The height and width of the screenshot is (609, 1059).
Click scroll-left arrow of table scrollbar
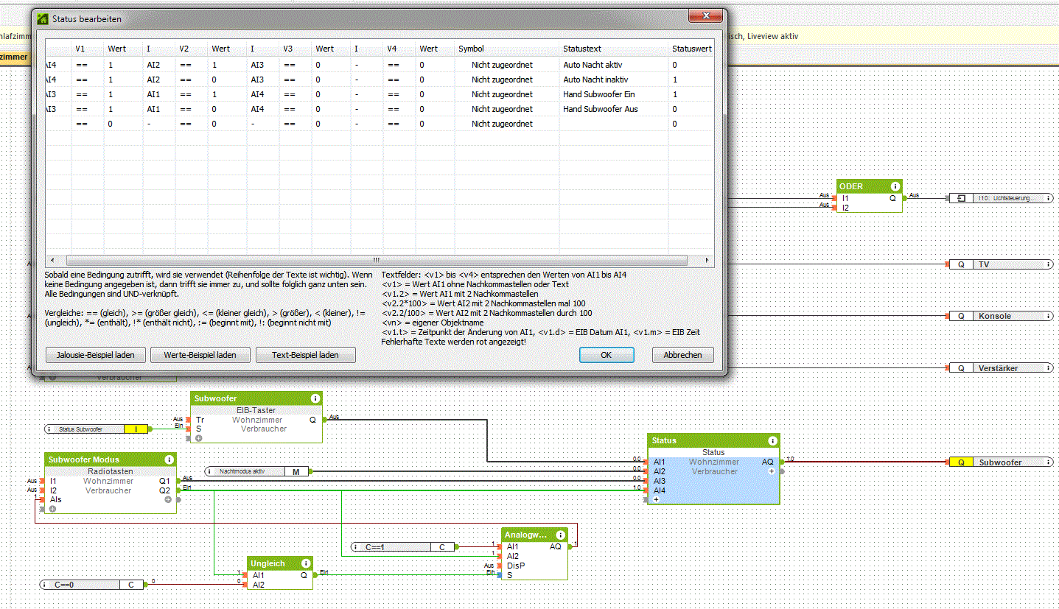[x=52, y=261]
